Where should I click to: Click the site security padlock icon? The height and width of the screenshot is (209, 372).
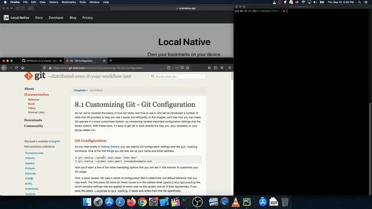click(50, 68)
